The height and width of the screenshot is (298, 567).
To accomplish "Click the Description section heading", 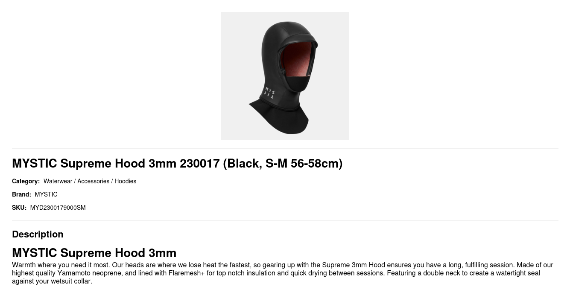I will point(38,234).
